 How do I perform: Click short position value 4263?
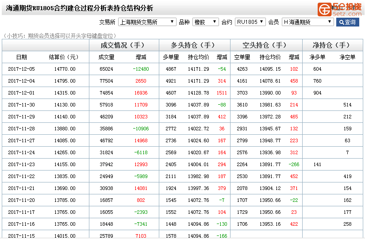click(242, 69)
